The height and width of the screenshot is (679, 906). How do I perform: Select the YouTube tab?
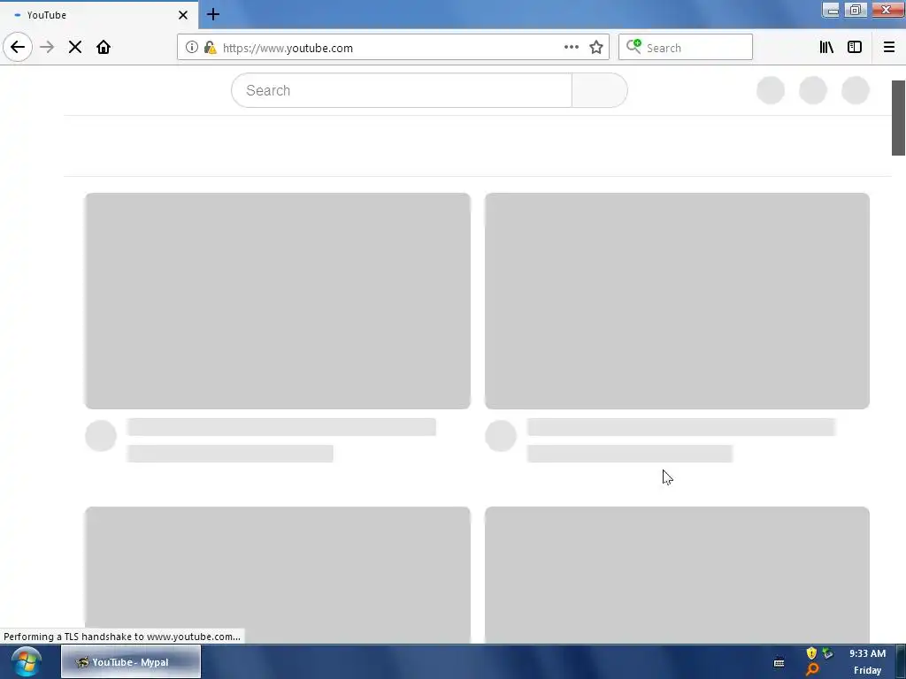99,15
